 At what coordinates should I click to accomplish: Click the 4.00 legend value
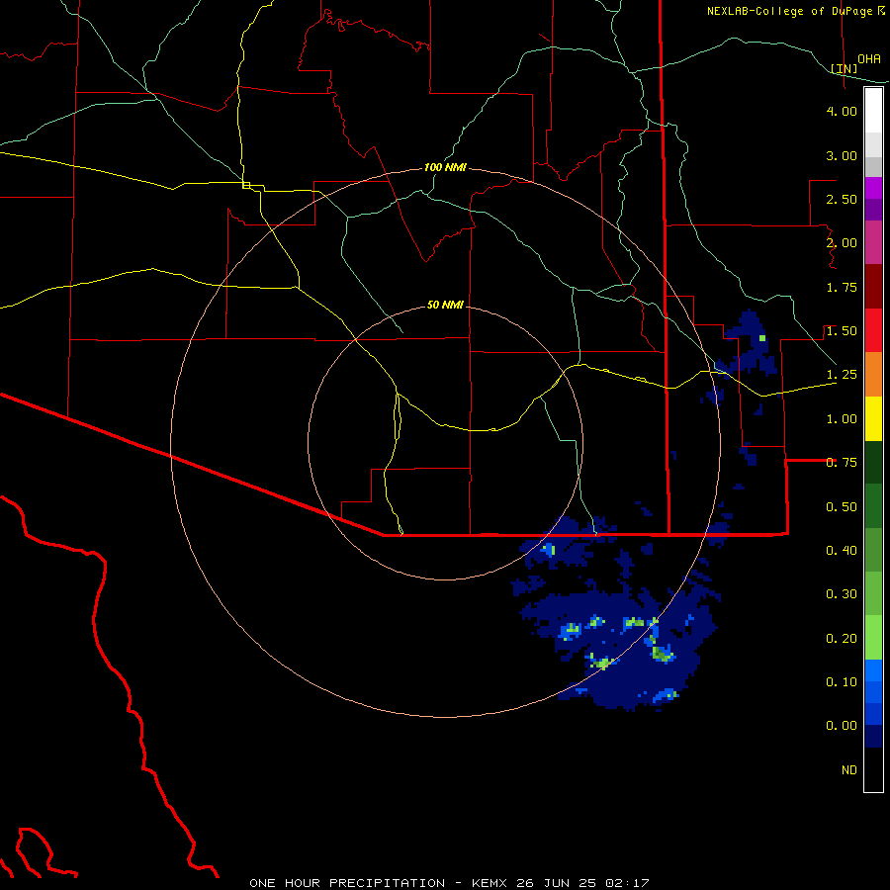842,111
